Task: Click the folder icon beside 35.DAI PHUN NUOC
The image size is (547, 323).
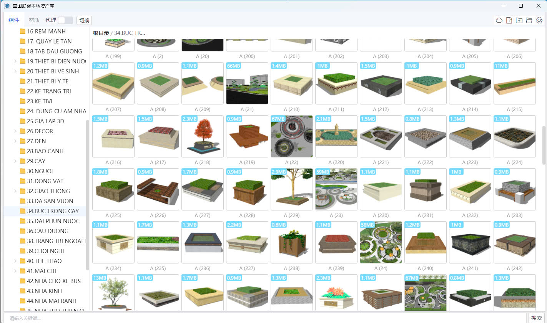Action: coord(23,221)
